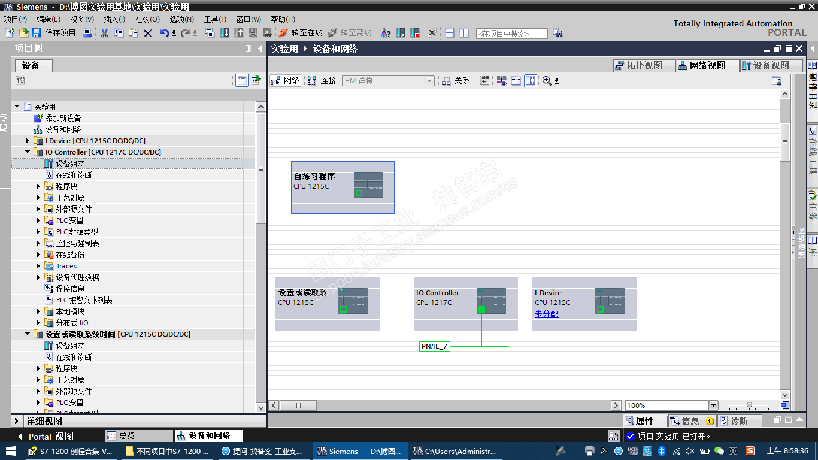Select 添加新设备 in project tree
818x460 pixels.
(63, 118)
